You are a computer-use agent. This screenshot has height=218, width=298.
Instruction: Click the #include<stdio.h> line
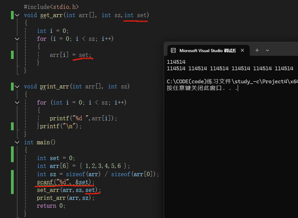(x=51, y=7)
